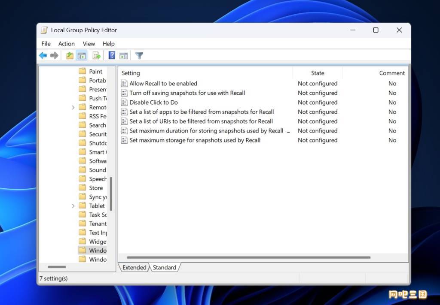Screen dimensions: 440x305
Task: Open the View menu
Action: coord(89,44)
